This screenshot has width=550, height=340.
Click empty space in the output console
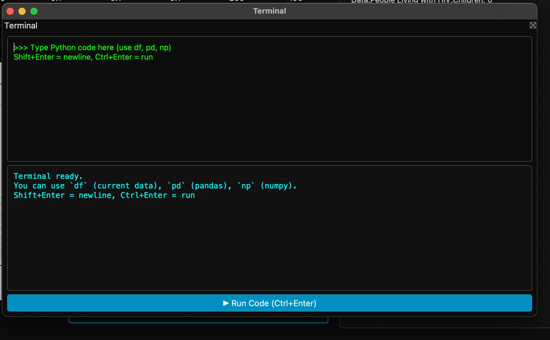(x=269, y=247)
